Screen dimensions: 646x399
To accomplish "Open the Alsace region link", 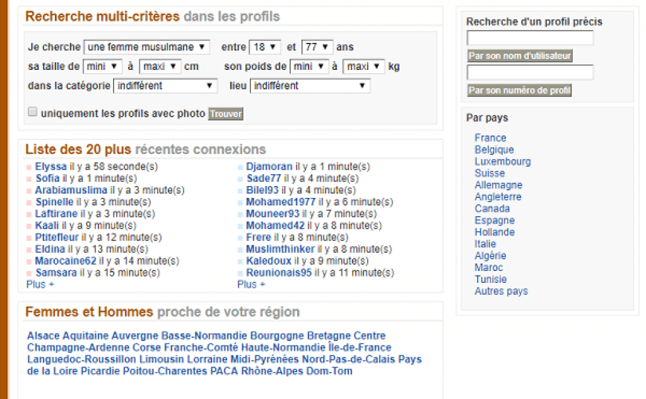I will click(x=44, y=335).
